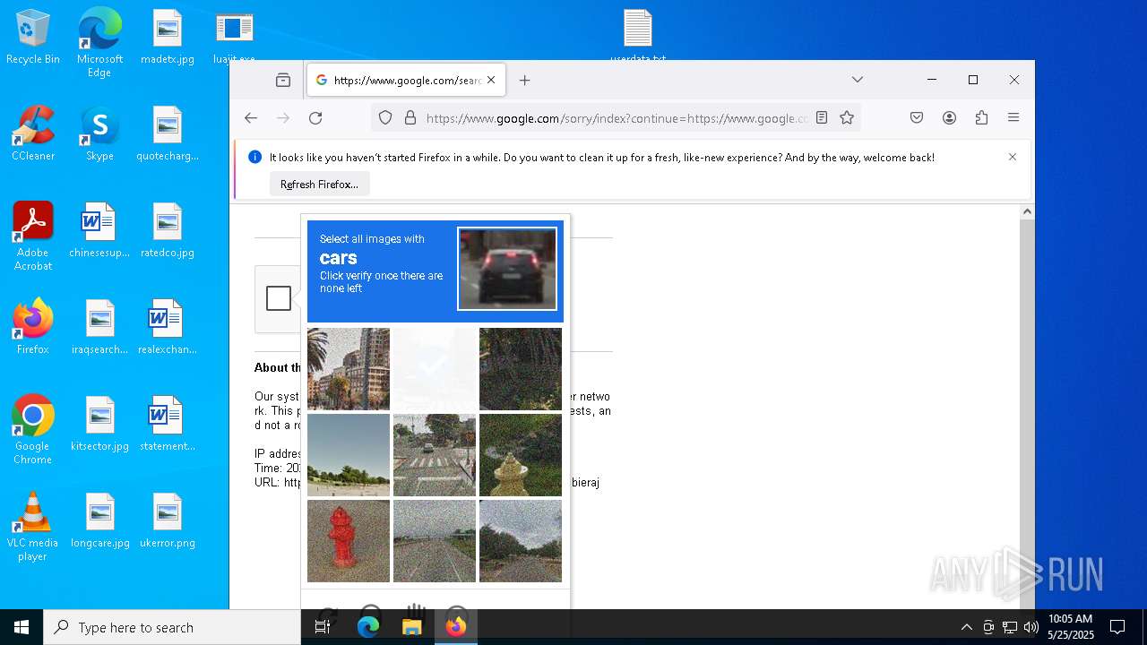
Task: Expand the list all tabs chevron
Action: point(858,80)
